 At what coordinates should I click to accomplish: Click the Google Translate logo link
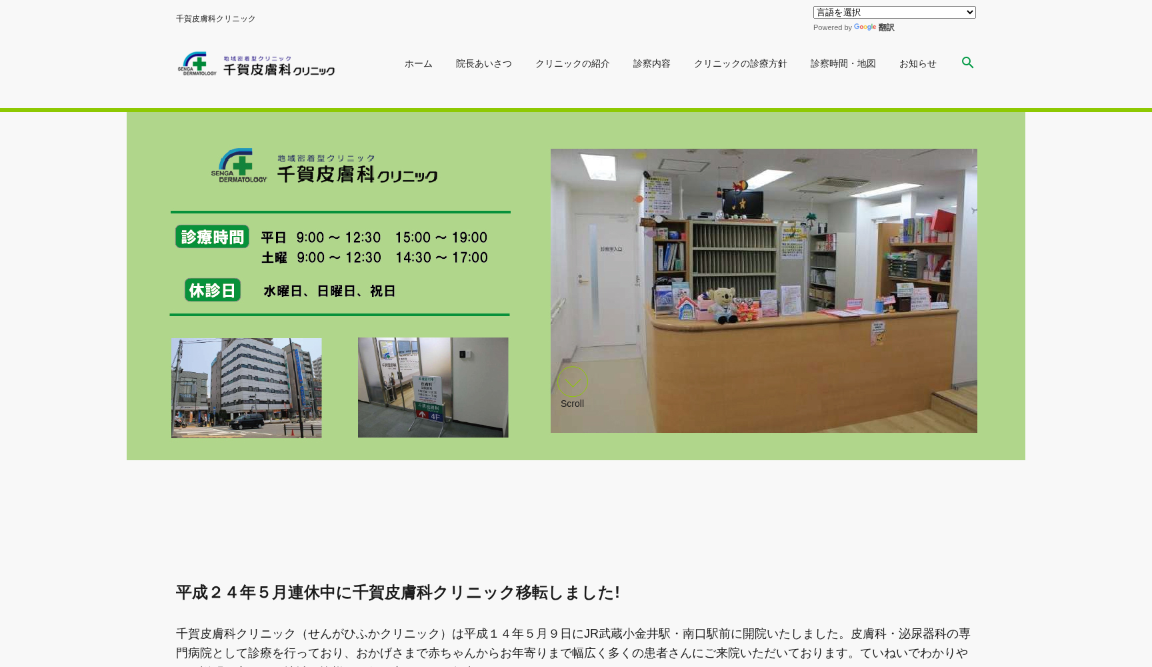click(x=873, y=27)
